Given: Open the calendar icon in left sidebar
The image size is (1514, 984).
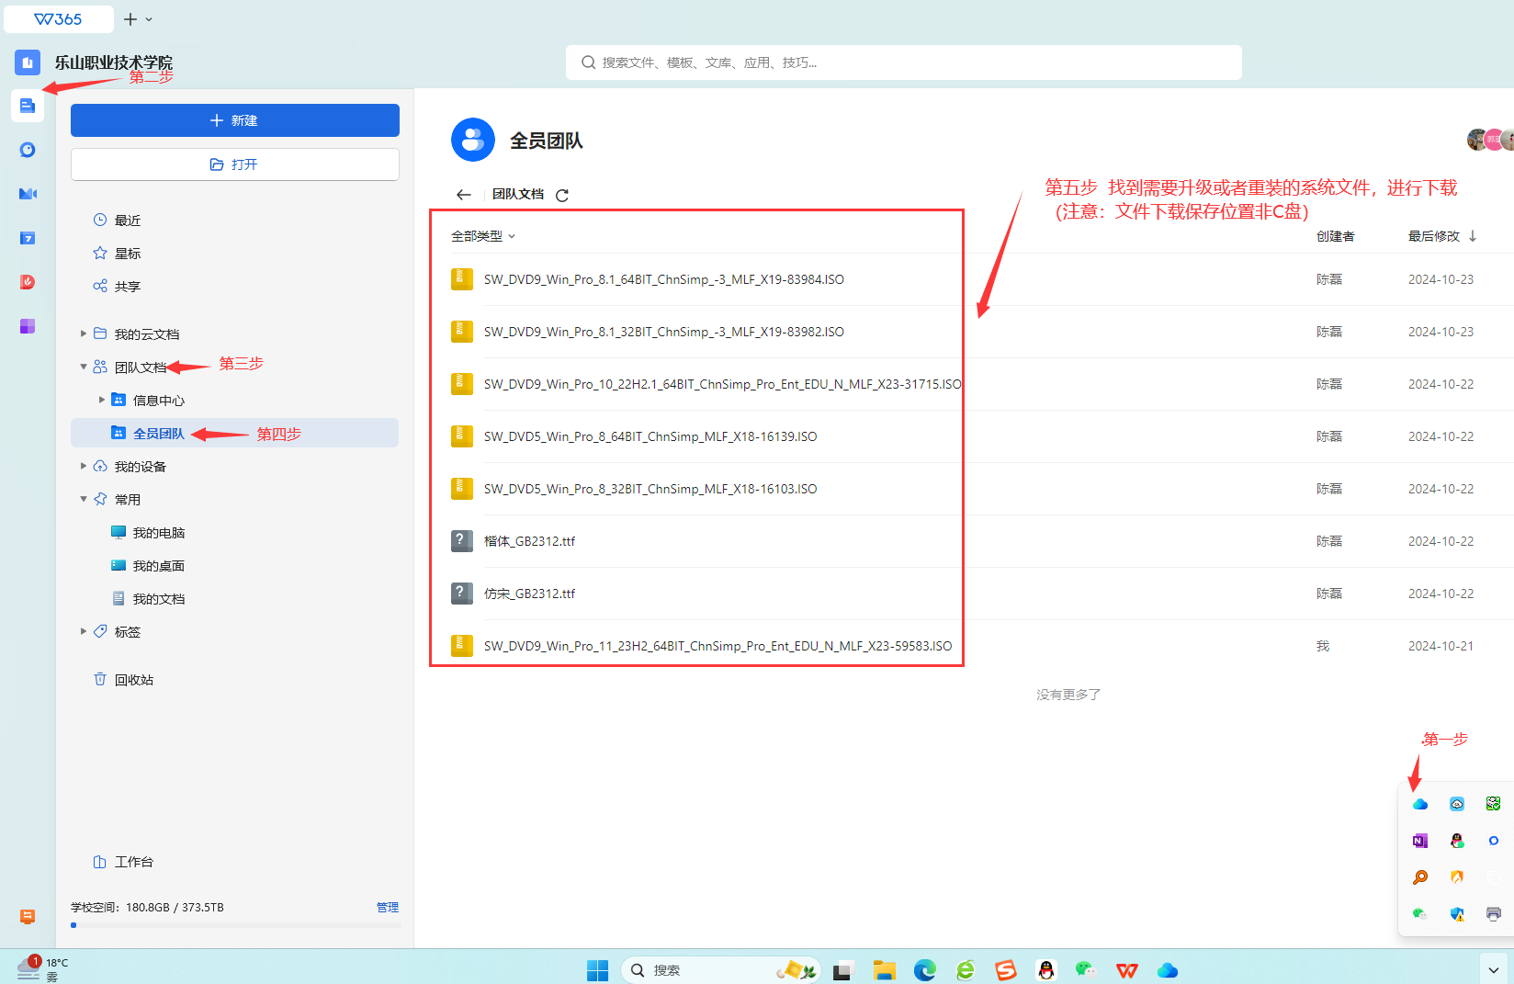Looking at the screenshot, I should pos(28,238).
